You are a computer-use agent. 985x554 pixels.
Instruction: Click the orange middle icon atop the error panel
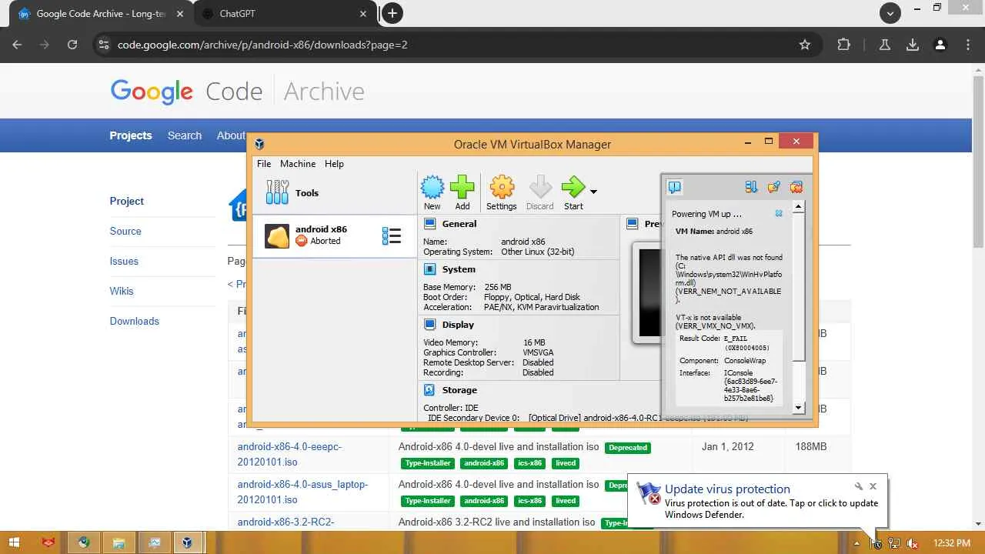coord(773,187)
